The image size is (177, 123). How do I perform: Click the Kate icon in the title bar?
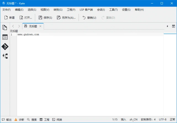pyautogui.click(x=4, y=3)
